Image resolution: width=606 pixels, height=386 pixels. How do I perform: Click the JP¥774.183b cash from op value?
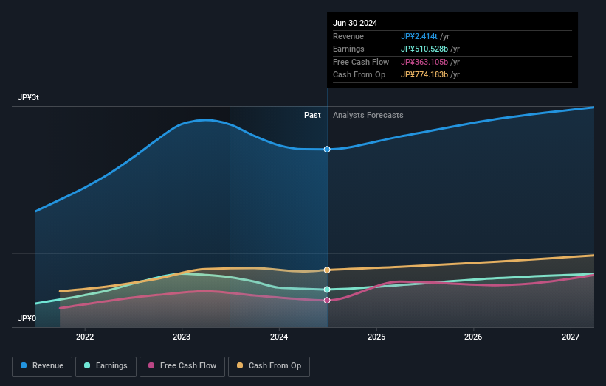coord(424,75)
